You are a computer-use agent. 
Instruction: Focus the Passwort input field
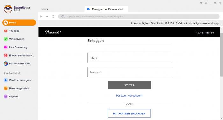tap(129, 72)
